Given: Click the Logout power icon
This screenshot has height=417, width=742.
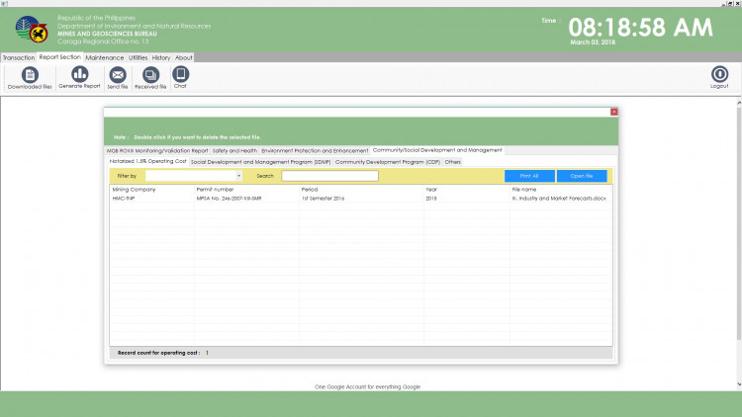Looking at the screenshot, I should (719, 75).
